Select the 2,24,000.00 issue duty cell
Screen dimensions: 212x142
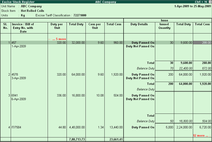[x=184, y=127]
